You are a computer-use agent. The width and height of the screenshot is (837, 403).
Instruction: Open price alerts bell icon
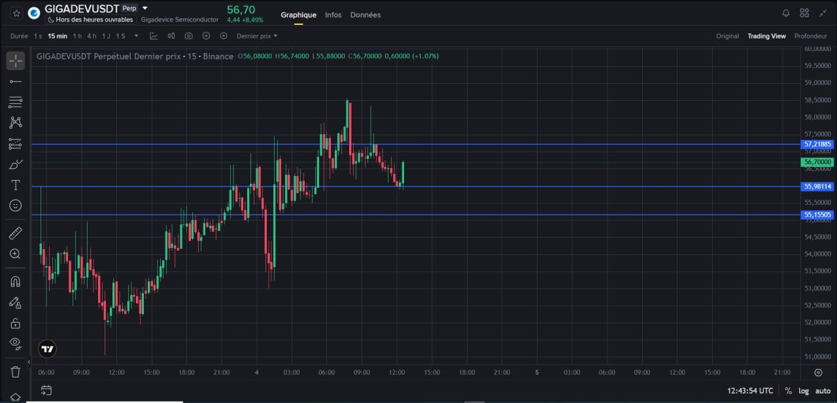[x=786, y=13]
